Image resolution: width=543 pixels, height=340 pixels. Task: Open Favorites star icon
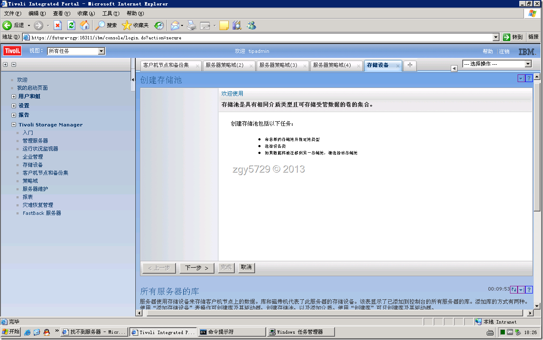coord(126,25)
